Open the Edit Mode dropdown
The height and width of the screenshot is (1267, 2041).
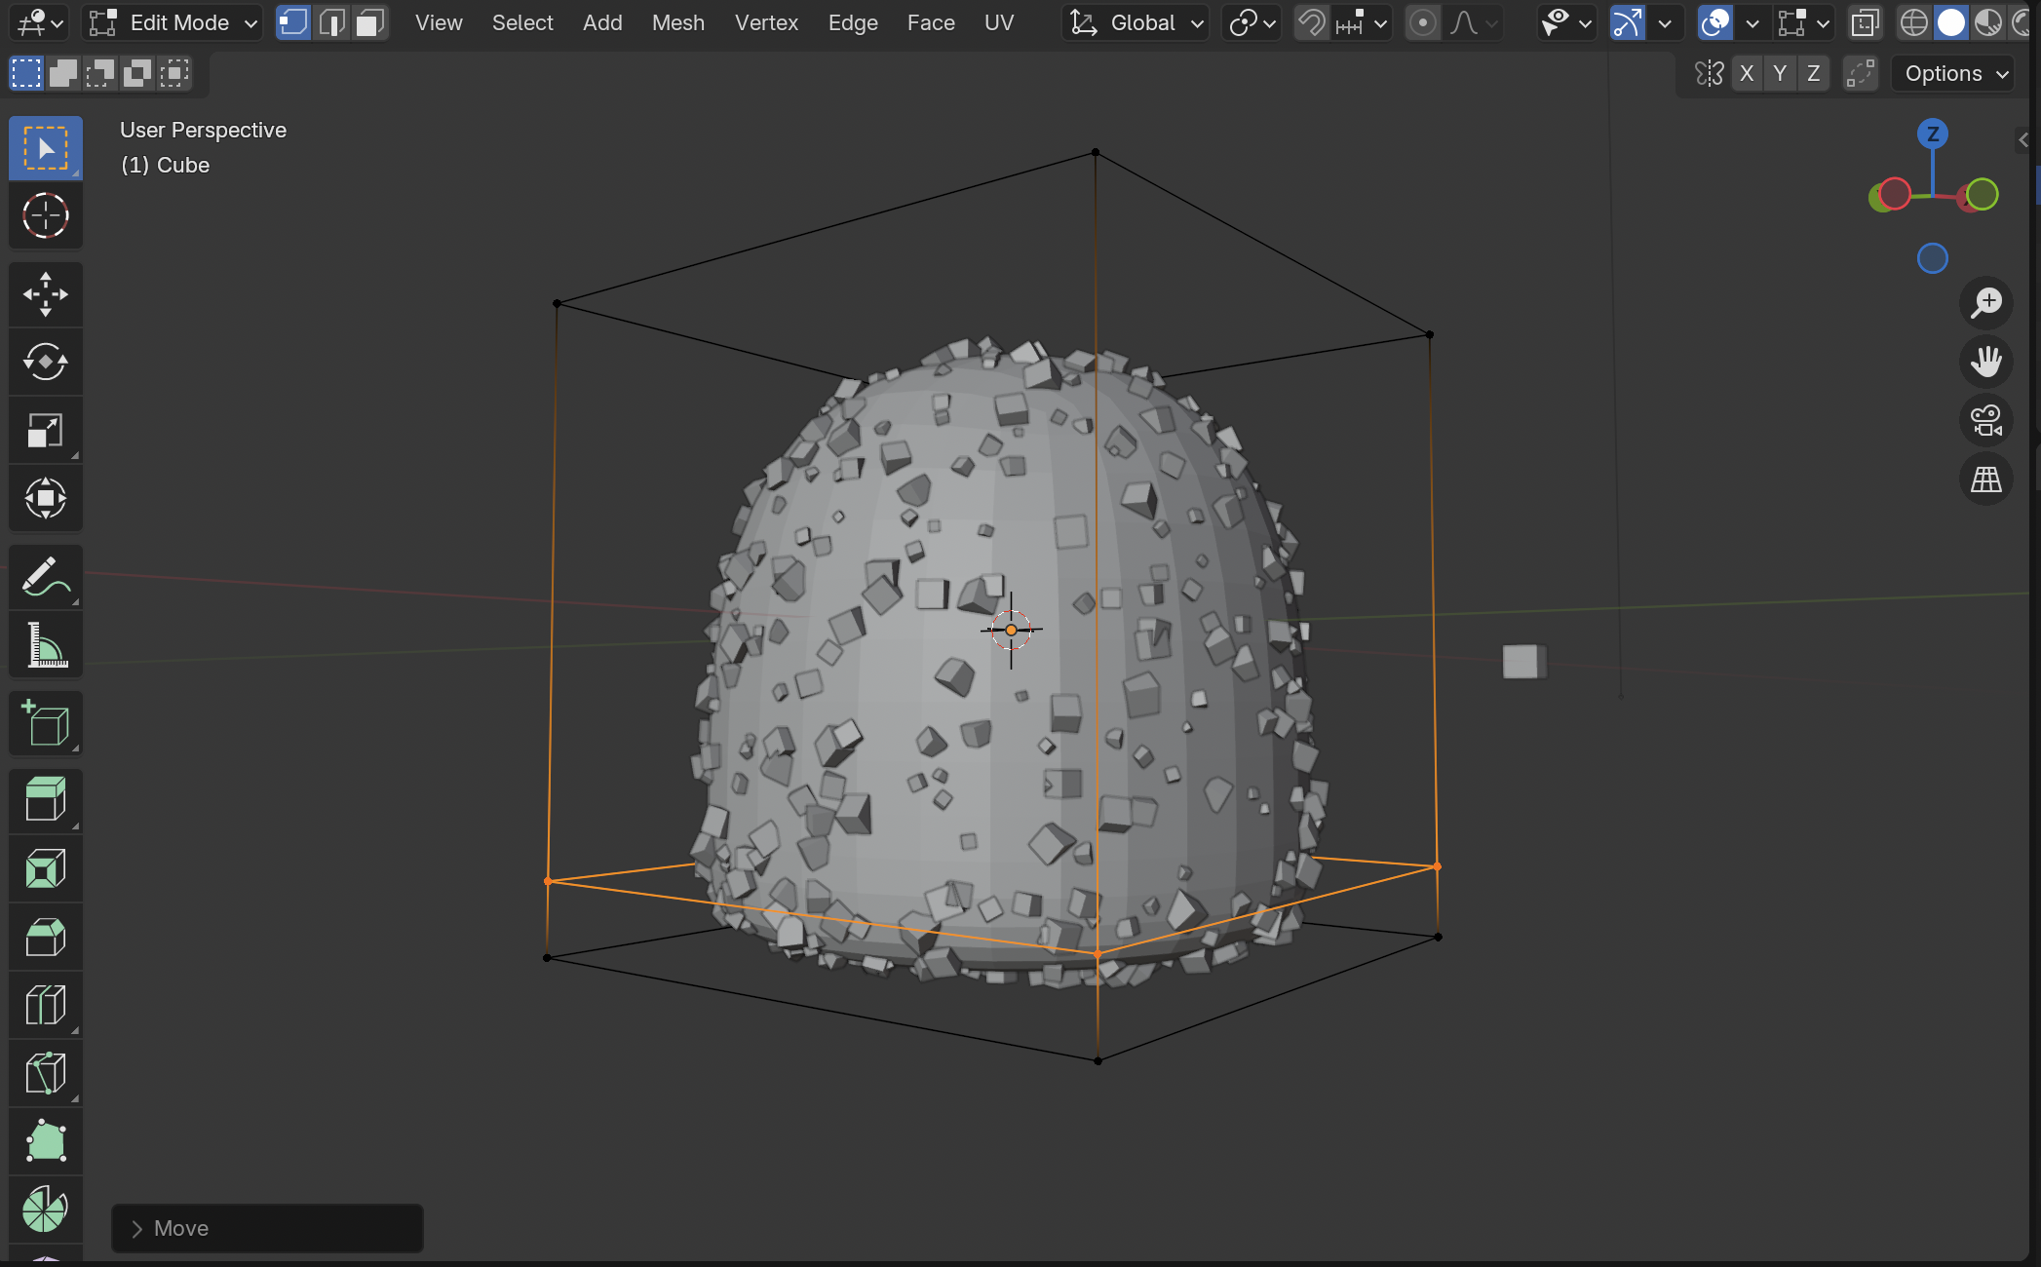point(173,22)
